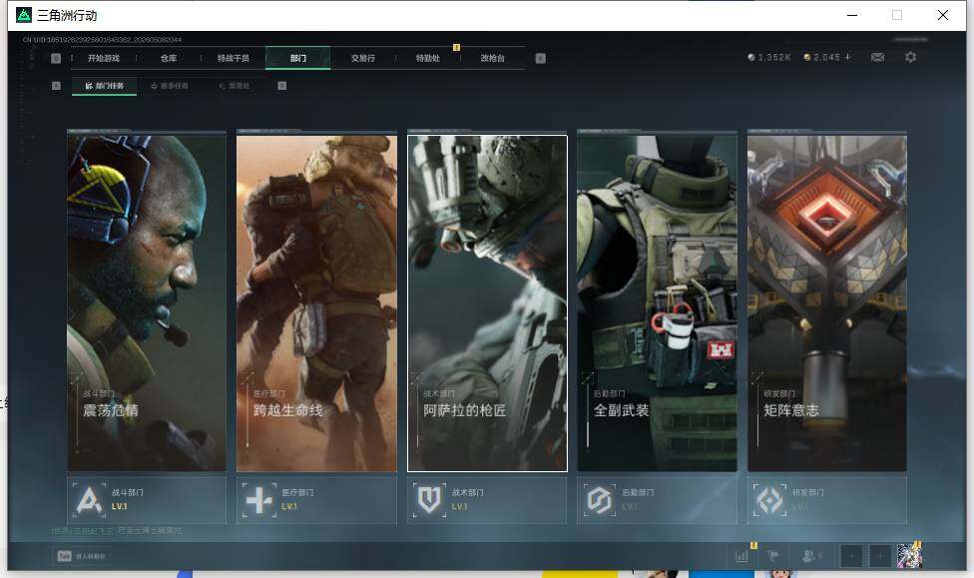This screenshot has width=974, height=578.
Task: Open the 开始游戏 tab
Action: pyautogui.click(x=103, y=58)
